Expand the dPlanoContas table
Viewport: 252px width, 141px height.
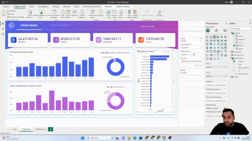(230, 55)
